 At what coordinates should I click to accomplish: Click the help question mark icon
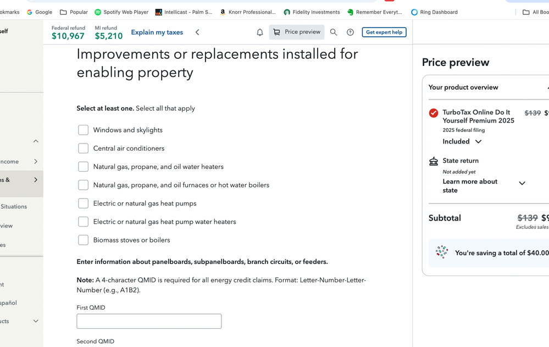pyautogui.click(x=350, y=32)
